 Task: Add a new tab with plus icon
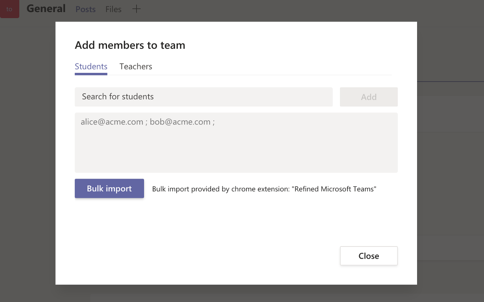click(137, 9)
